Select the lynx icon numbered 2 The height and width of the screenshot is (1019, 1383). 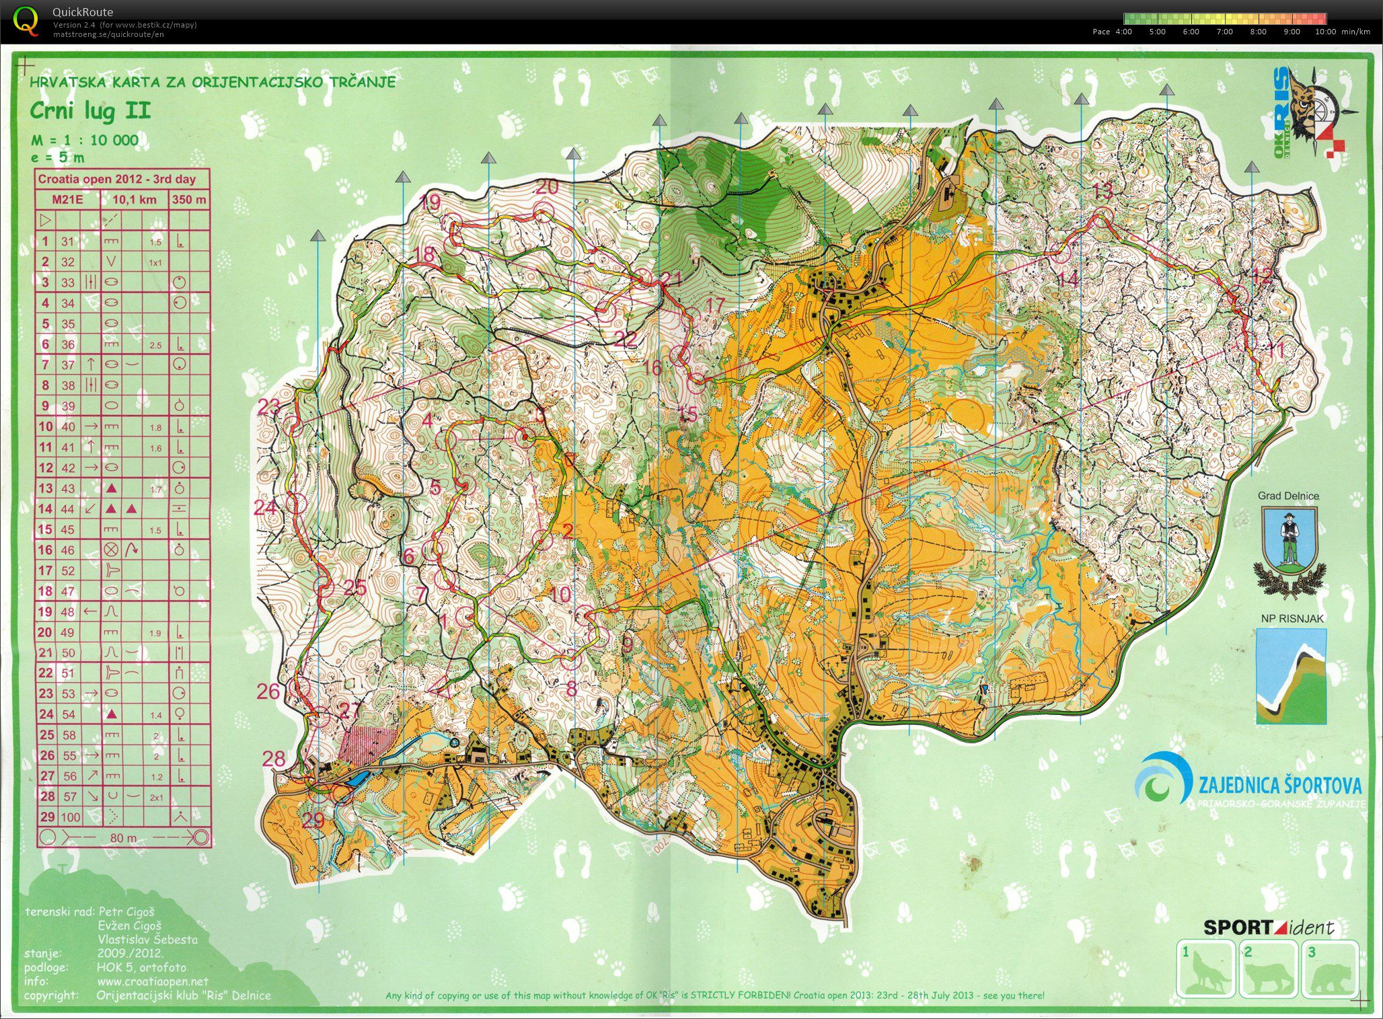1268,969
